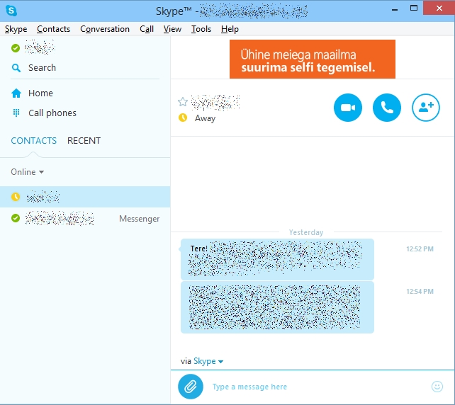Screen dimensions: 455x405
Task: Open the Contacts menu
Action: click(x=53, y=29)
